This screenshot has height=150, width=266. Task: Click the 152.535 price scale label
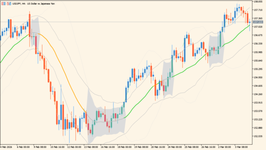point(258,136)
